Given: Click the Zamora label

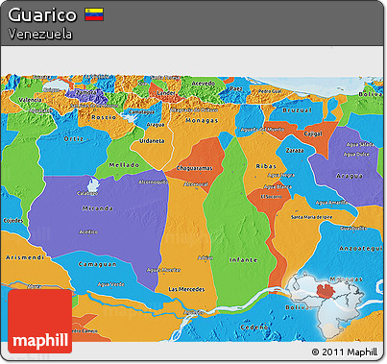Looking at the screenshot, I should click(85, 92).
